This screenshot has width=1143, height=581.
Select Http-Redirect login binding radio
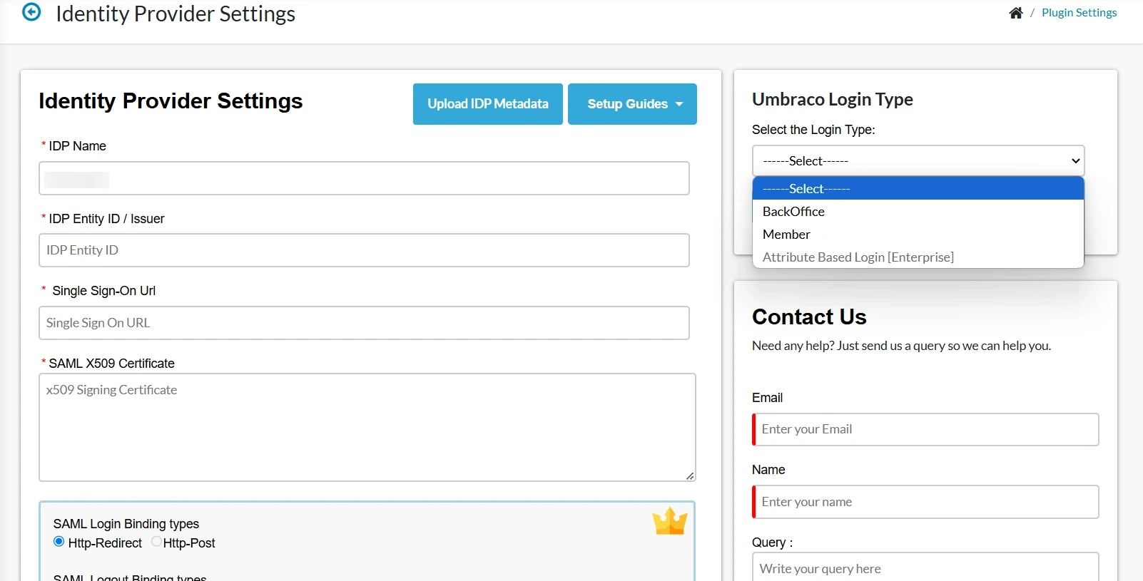pyautogui.click(x=59, y=542)
